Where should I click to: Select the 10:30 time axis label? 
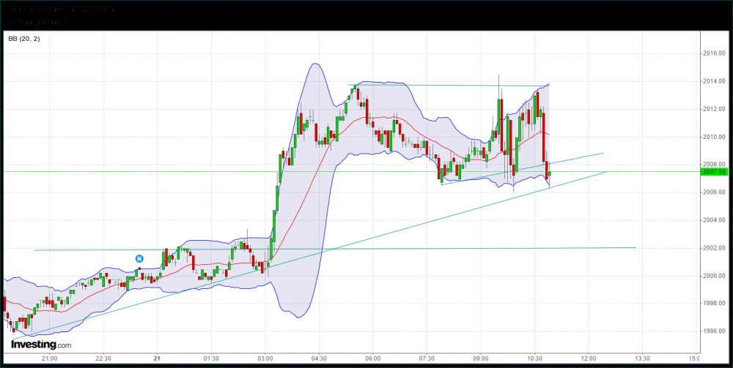[534, 358]
